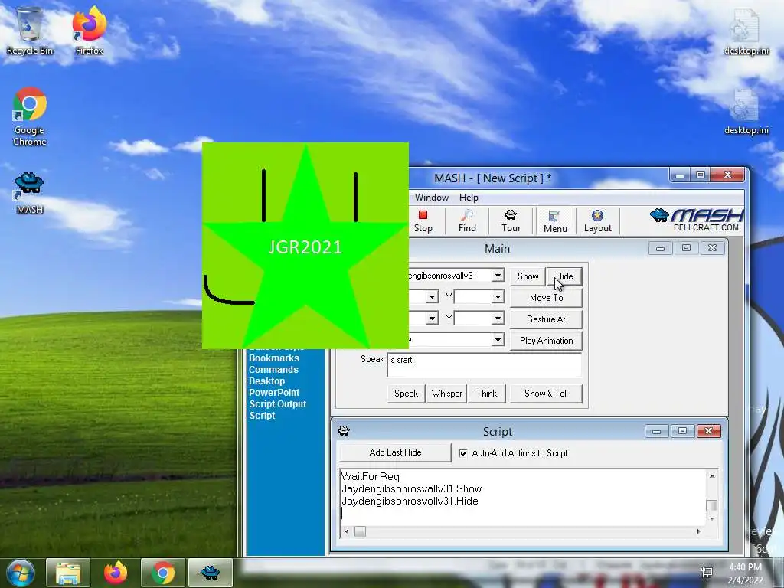Image resolution: width=784 pixels, height=588 pixels.
Task: Click the Think button
Action: tap(486, 394)
